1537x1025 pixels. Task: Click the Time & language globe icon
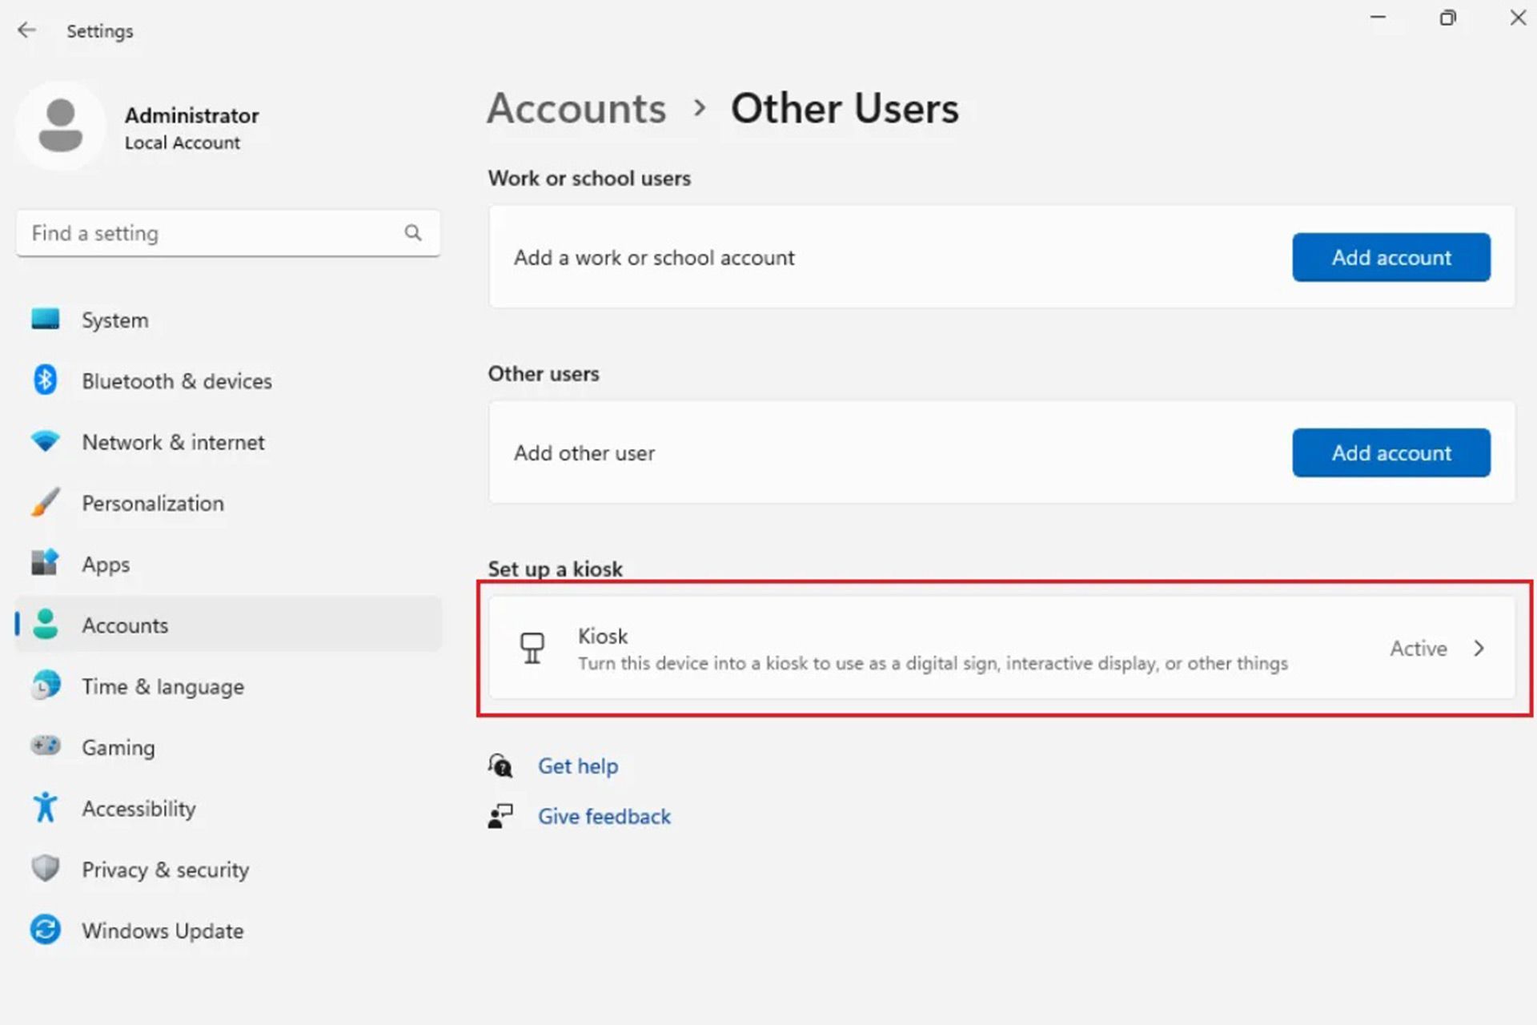45,685
